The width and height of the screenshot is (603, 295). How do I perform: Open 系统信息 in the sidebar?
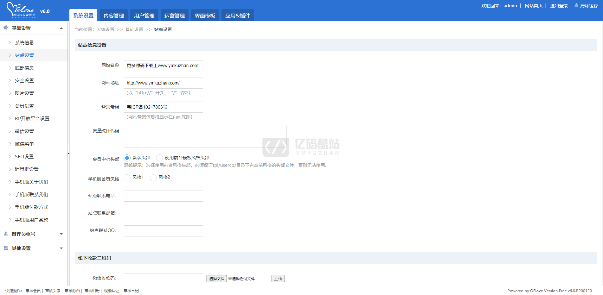(24, 42)
